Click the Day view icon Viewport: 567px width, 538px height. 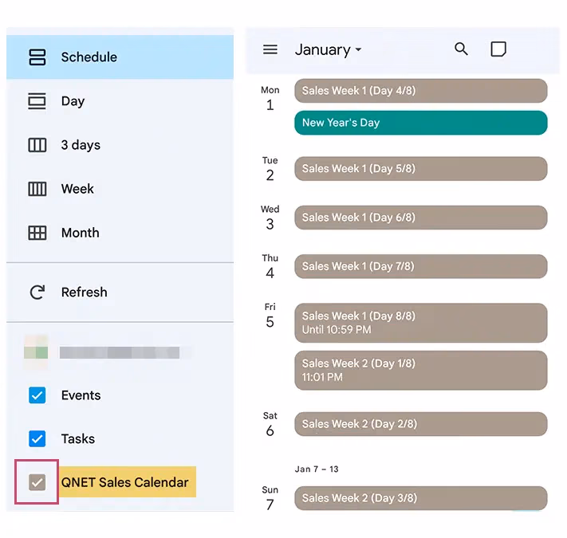click(37, 100)
